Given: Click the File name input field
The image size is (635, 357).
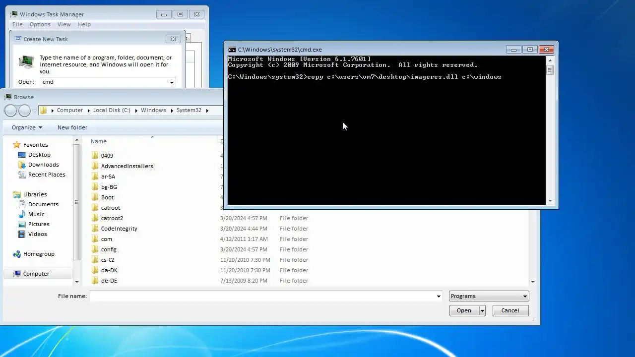Looking at the screenshot, I should point(262,297).
